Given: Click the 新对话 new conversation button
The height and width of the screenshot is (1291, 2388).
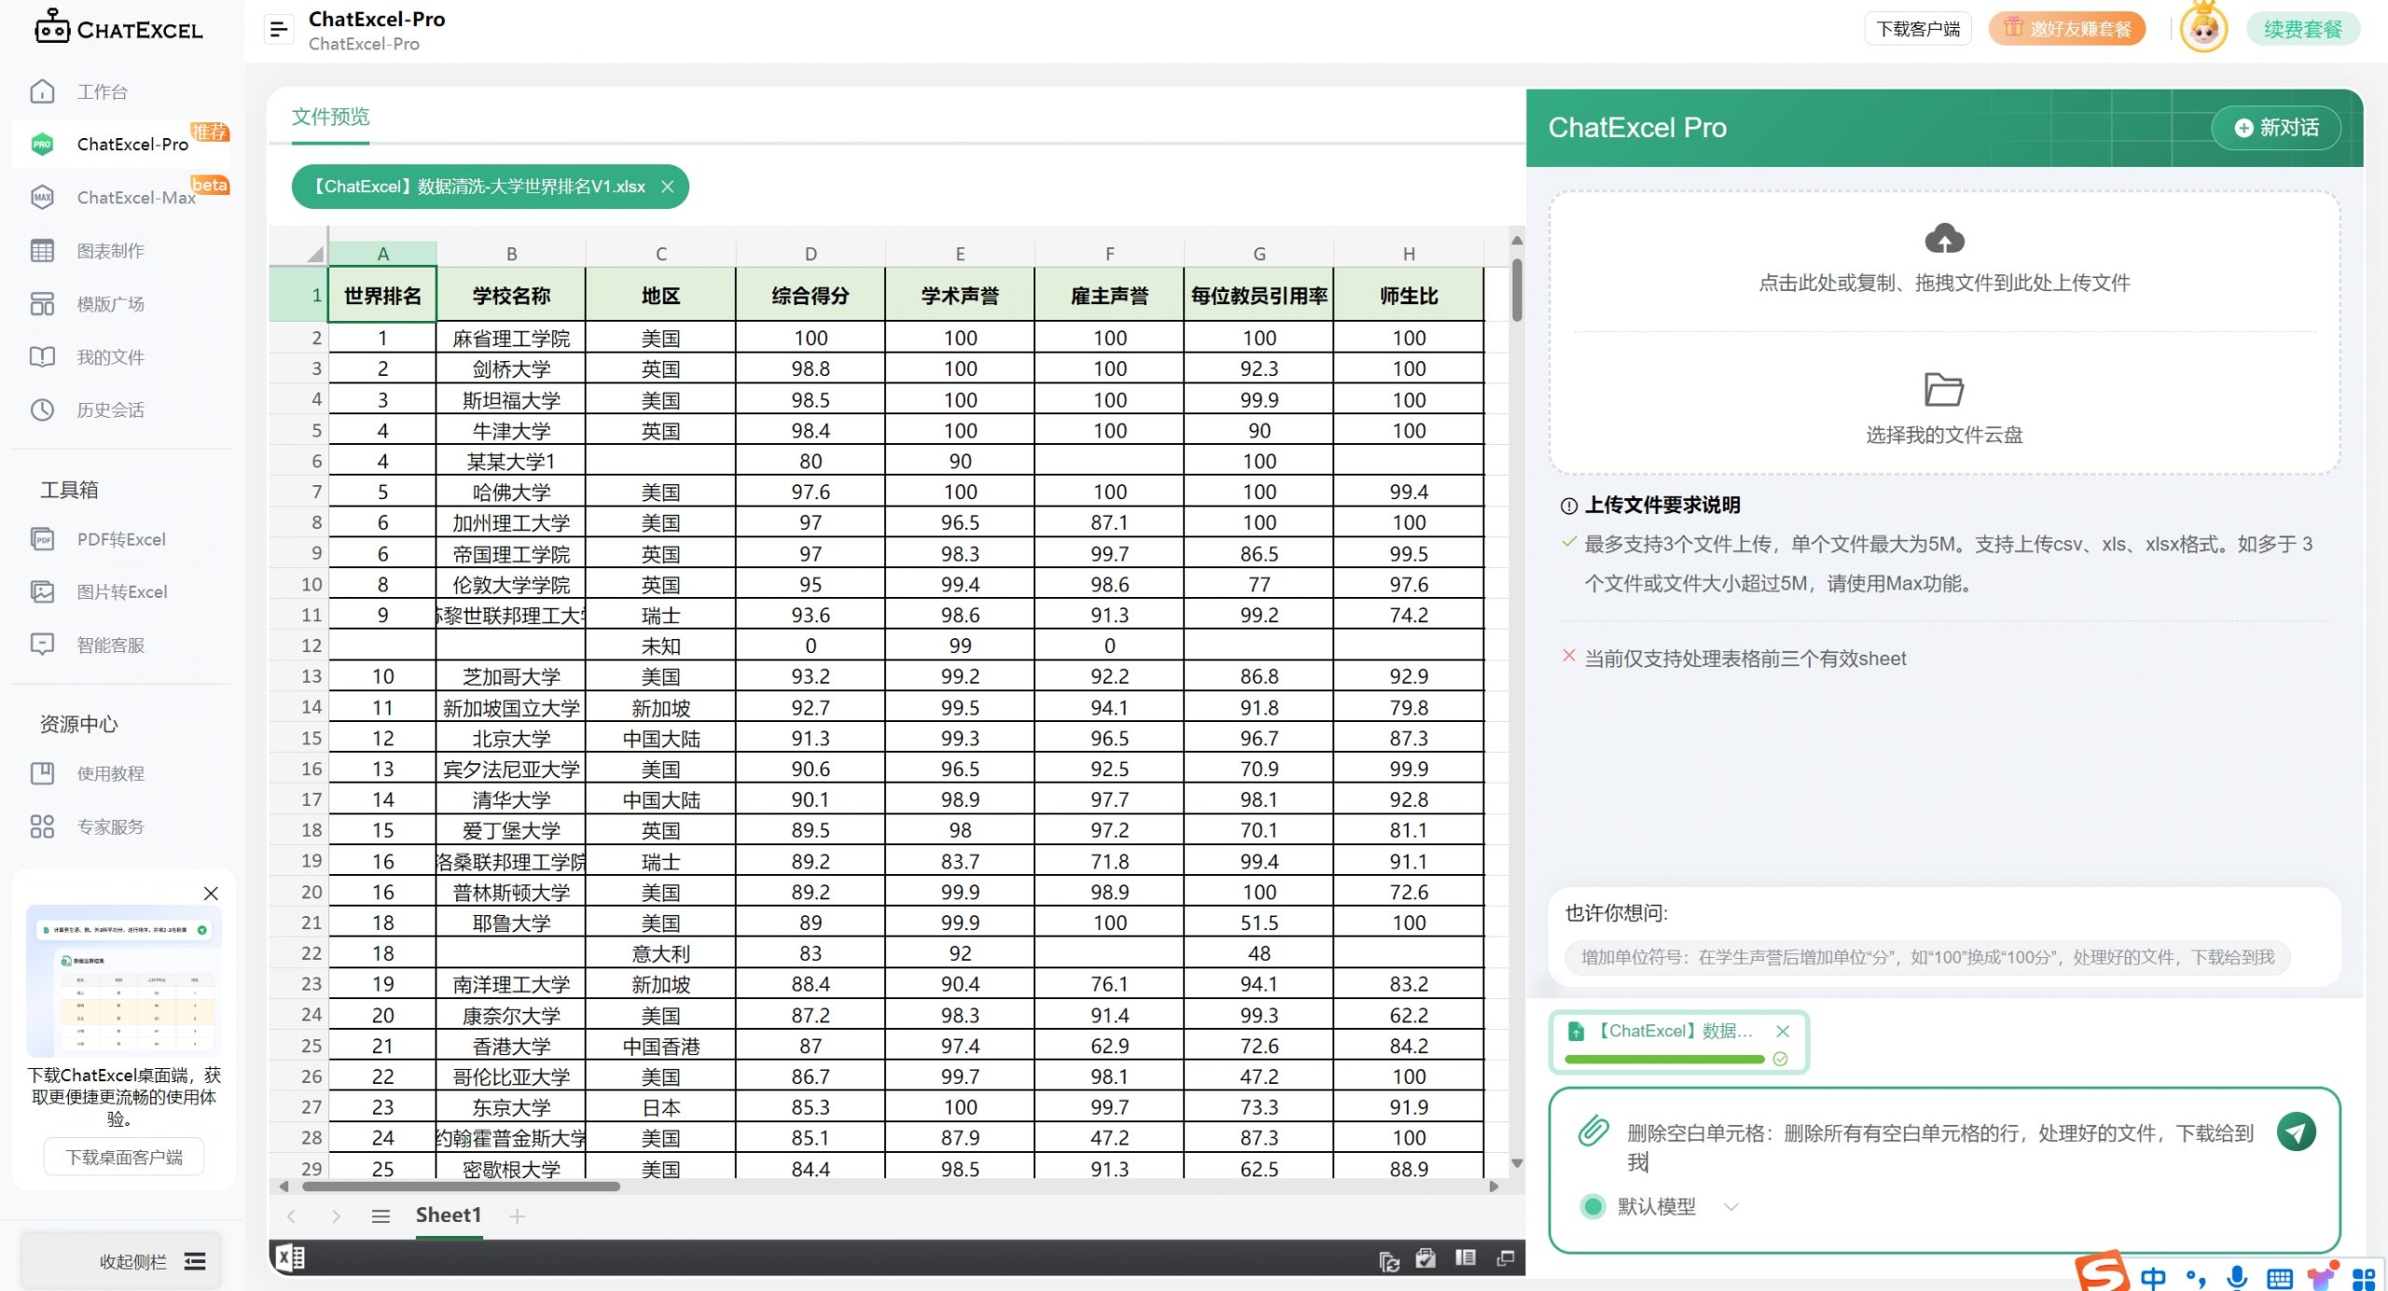Looking at the screenshot, I should [x=2275, y=128].
